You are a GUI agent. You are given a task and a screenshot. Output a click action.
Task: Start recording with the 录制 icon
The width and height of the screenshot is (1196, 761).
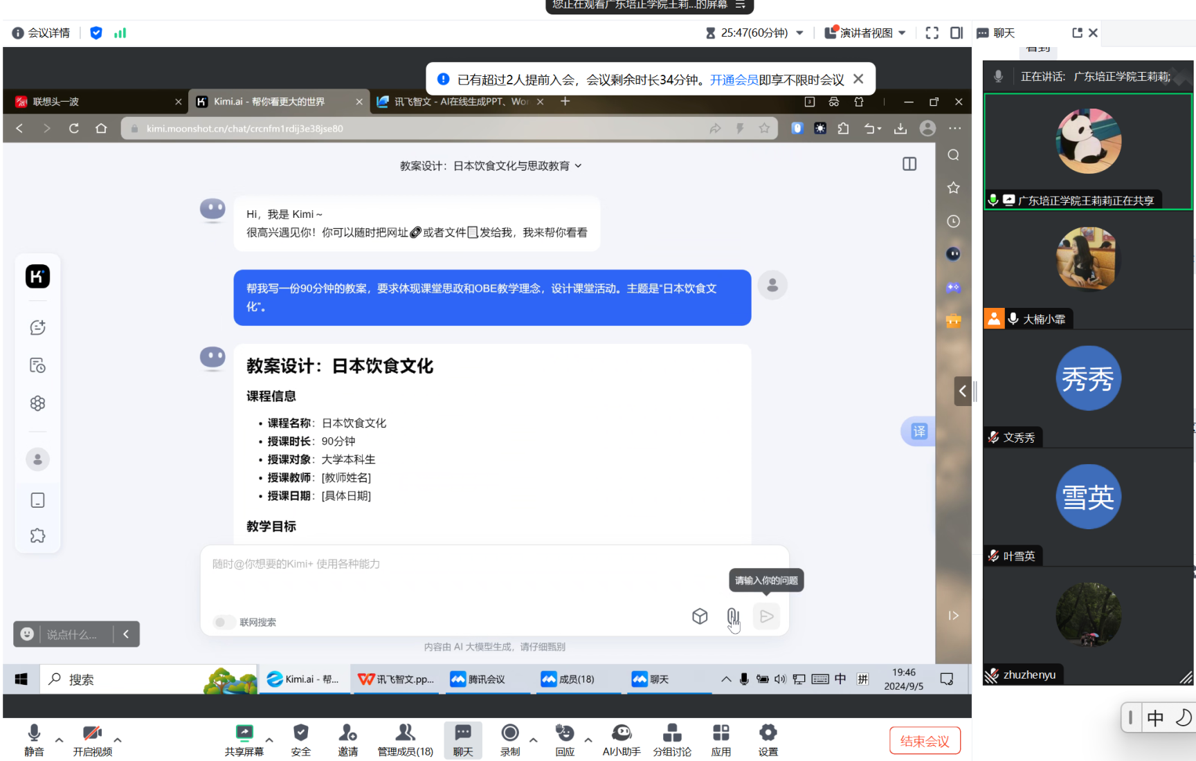coord(510,733)
